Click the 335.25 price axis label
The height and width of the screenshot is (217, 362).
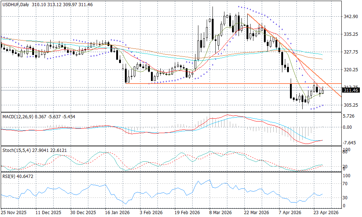(350, 34)
